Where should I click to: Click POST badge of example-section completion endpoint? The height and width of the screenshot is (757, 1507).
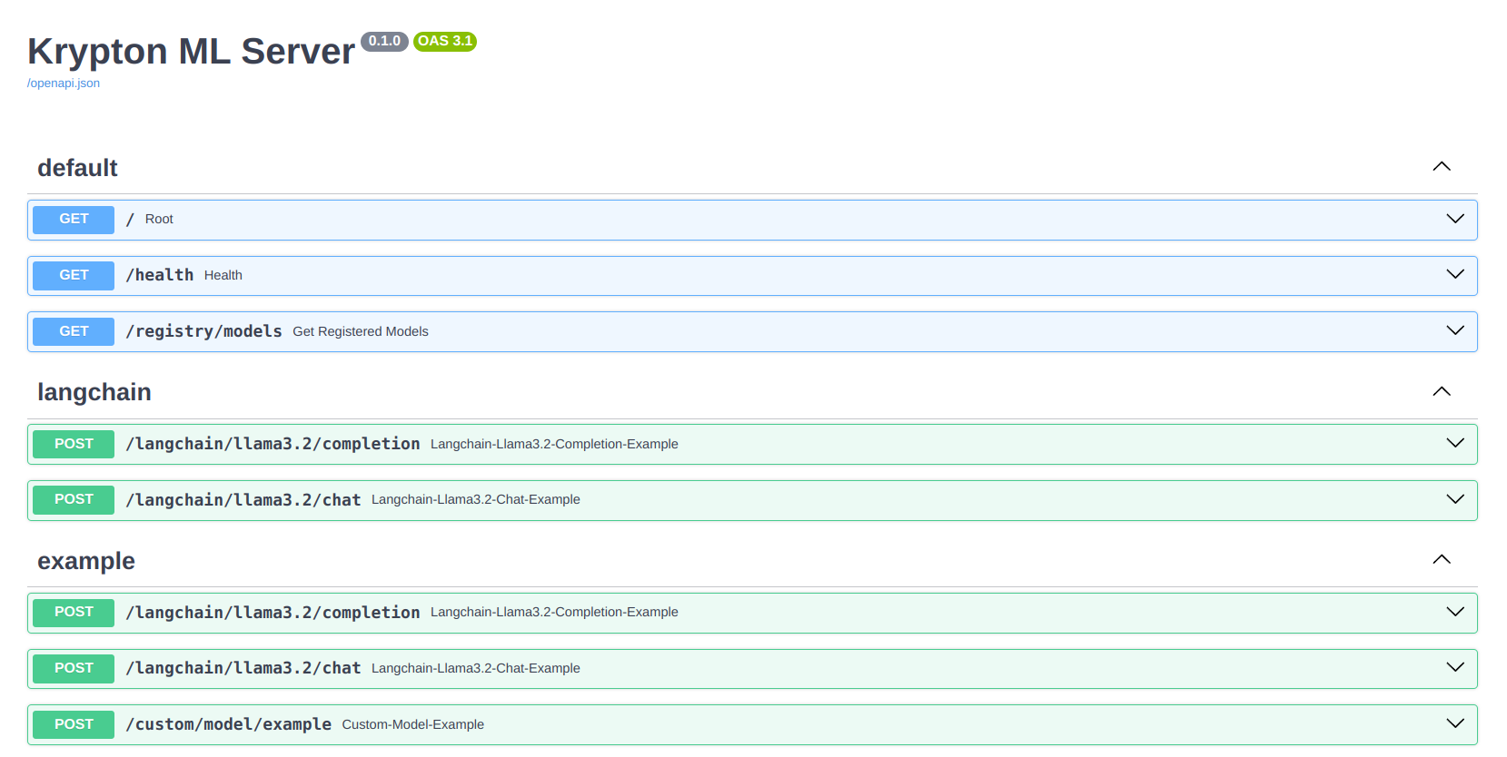coord(74,613)
